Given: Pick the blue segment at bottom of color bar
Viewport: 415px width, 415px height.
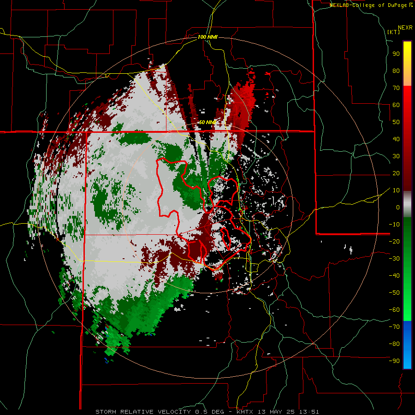Looking at the screenshot, I should 407,344.
